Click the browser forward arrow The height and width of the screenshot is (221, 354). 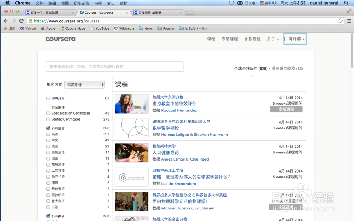point(14,21)
